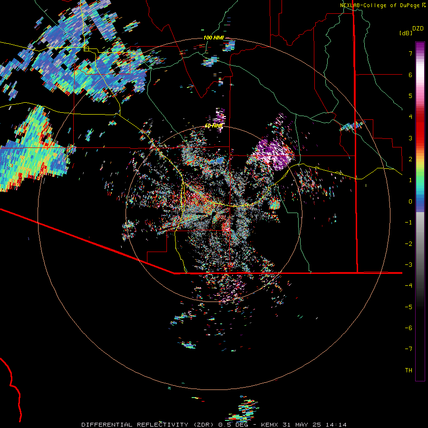Click the KEMX station identifier in caption
428x428 pixels.
[270, 425]
